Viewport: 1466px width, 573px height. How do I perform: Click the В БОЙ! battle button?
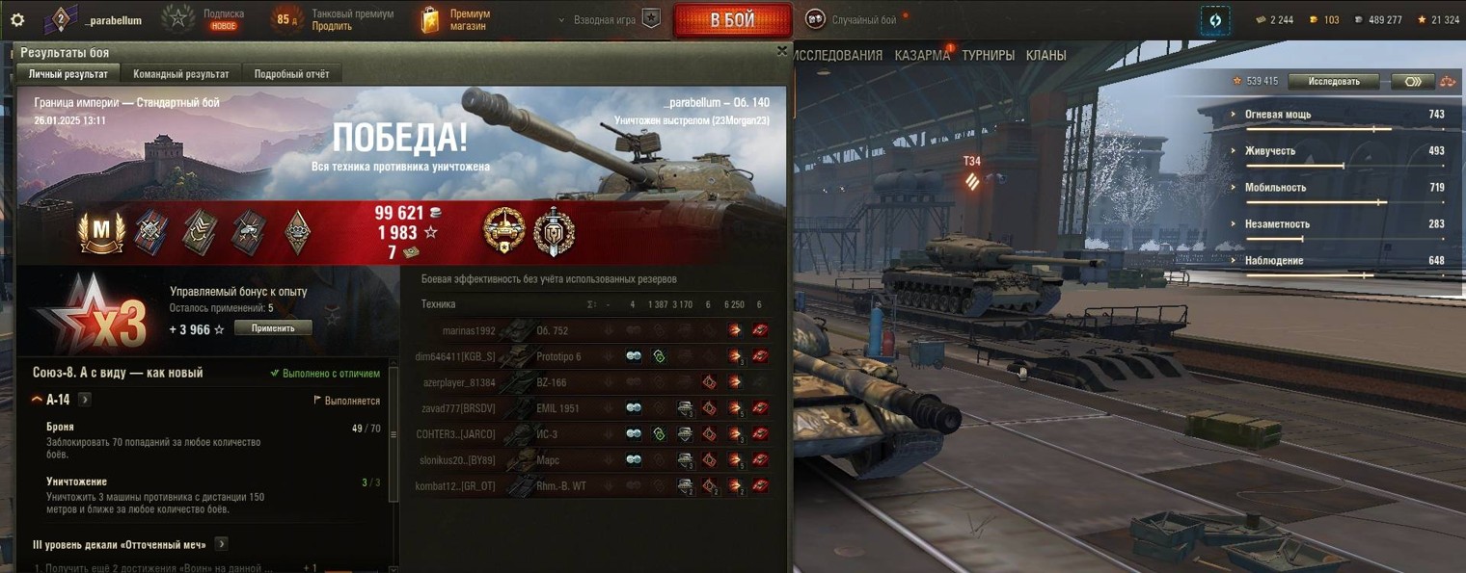point(733,20)
